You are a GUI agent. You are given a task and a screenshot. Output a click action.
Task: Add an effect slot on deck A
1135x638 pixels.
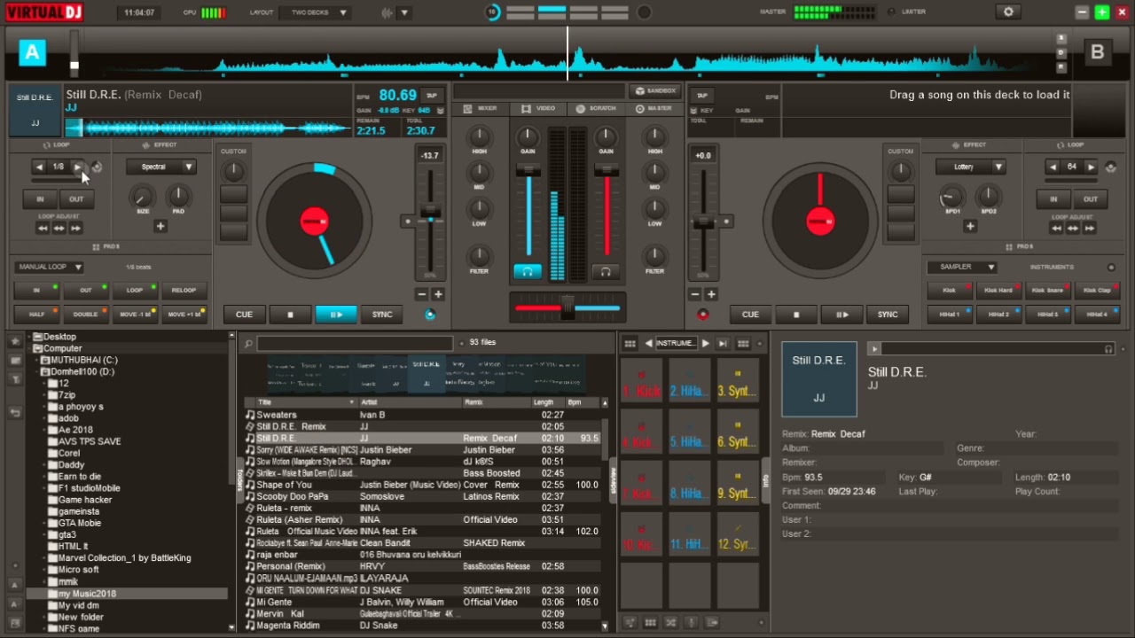(160, 227)
